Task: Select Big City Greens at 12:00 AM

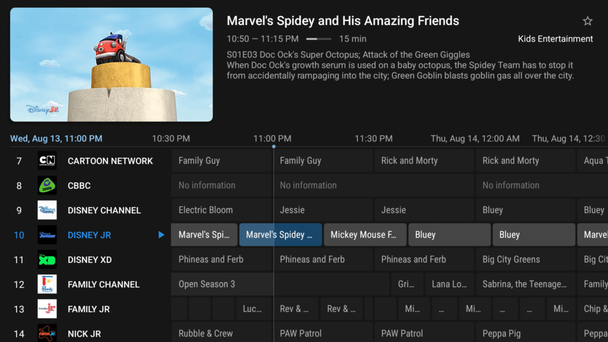Action: pyautogui.click(x=525, y=259)
